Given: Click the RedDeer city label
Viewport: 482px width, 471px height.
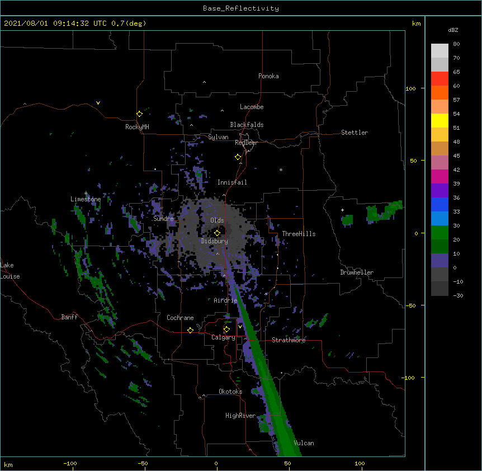Looking at the screenshot, I should point(246,143).
